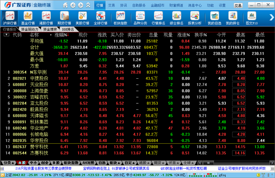Click horizontal scrollbar right arrow

tap(272, 163)
